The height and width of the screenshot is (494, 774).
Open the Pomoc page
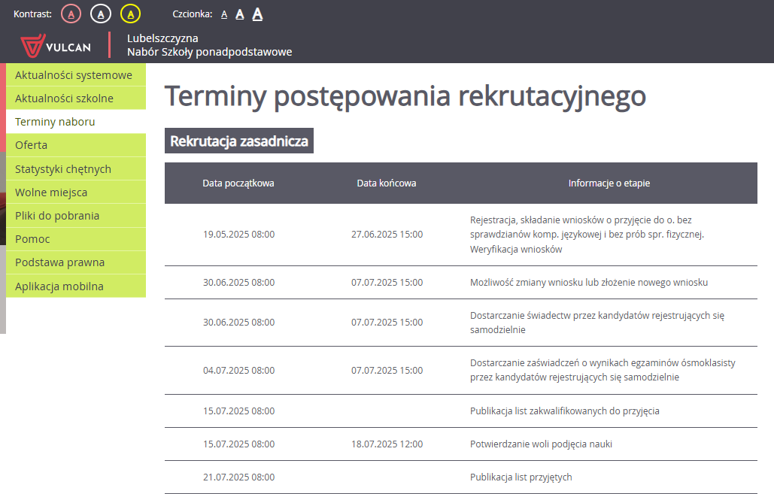(33, 239)
